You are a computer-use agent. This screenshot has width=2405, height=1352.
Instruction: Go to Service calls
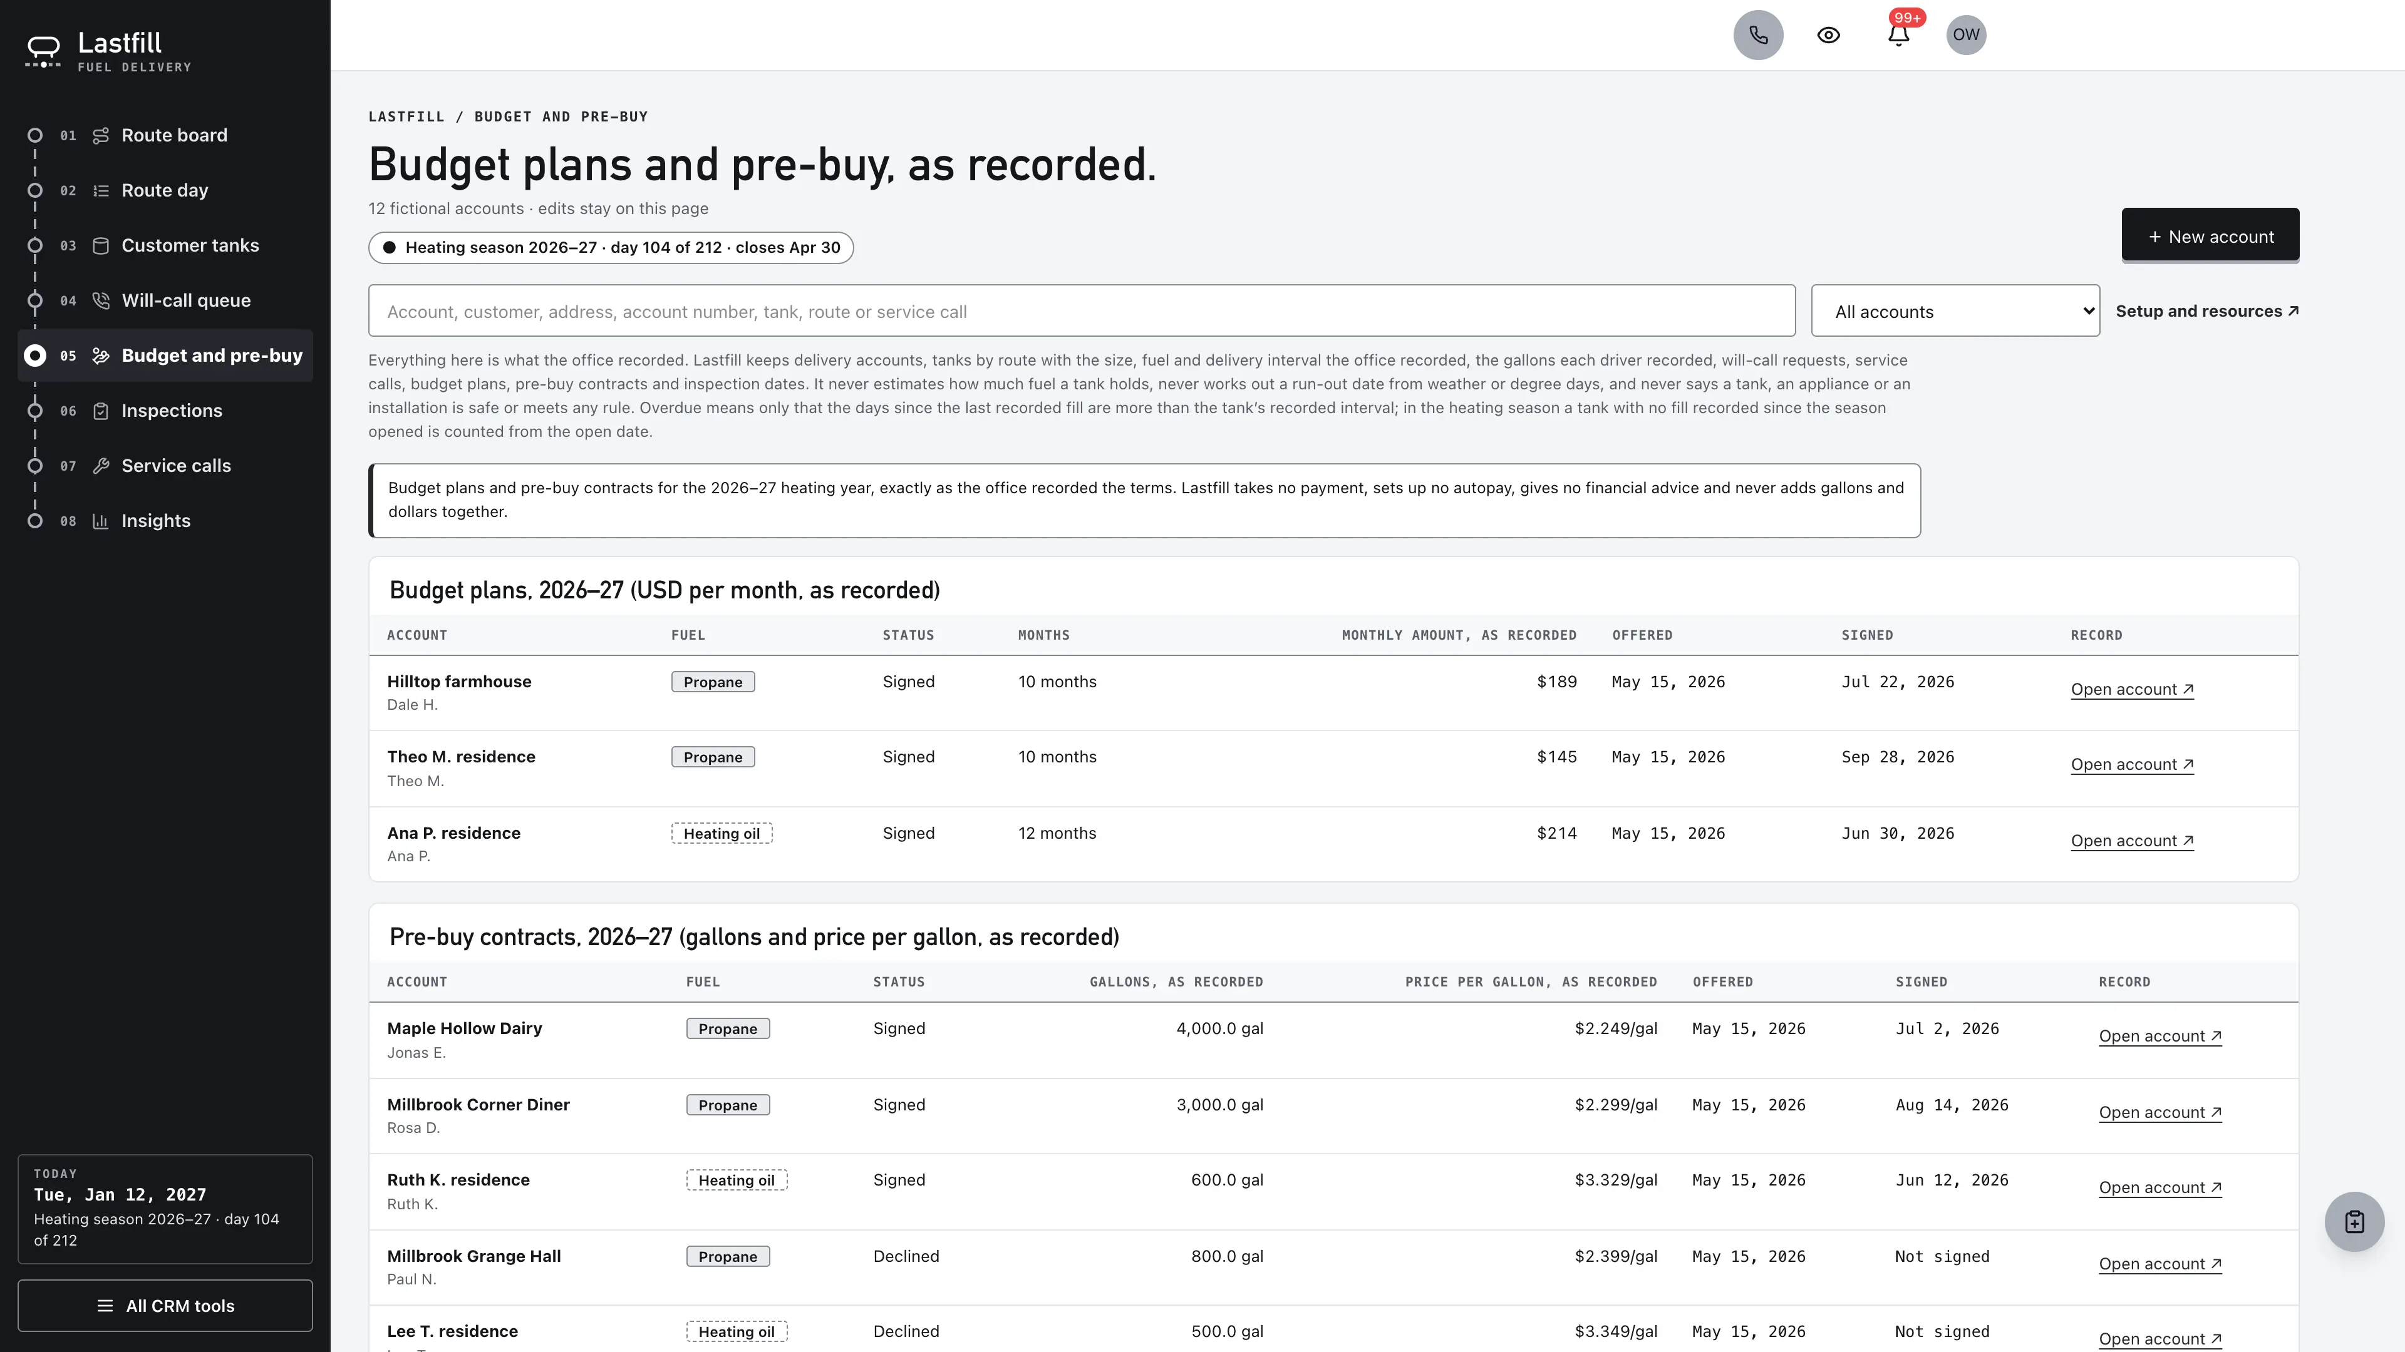(x=165, y=466)
